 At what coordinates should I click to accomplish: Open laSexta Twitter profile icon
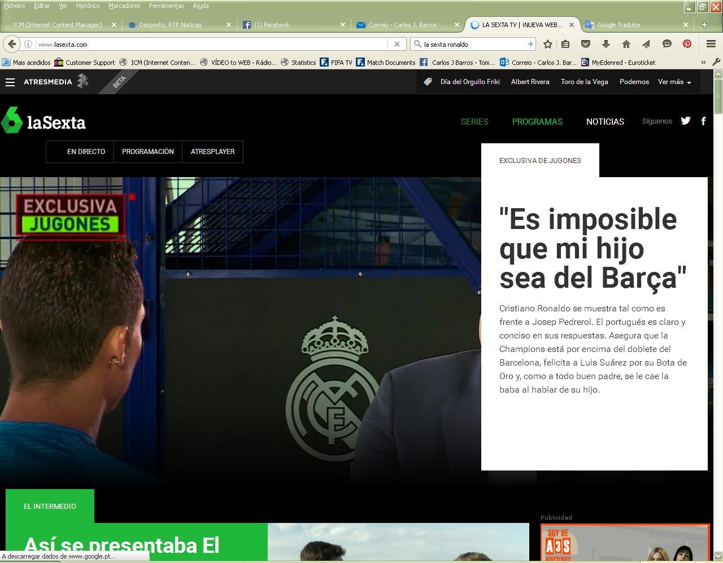click(x=685, y=121)
